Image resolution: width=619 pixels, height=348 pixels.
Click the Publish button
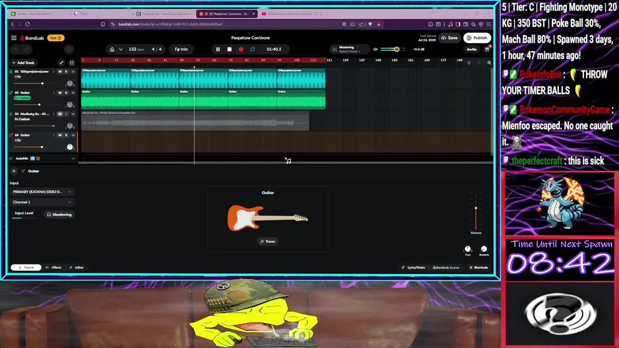477,38
